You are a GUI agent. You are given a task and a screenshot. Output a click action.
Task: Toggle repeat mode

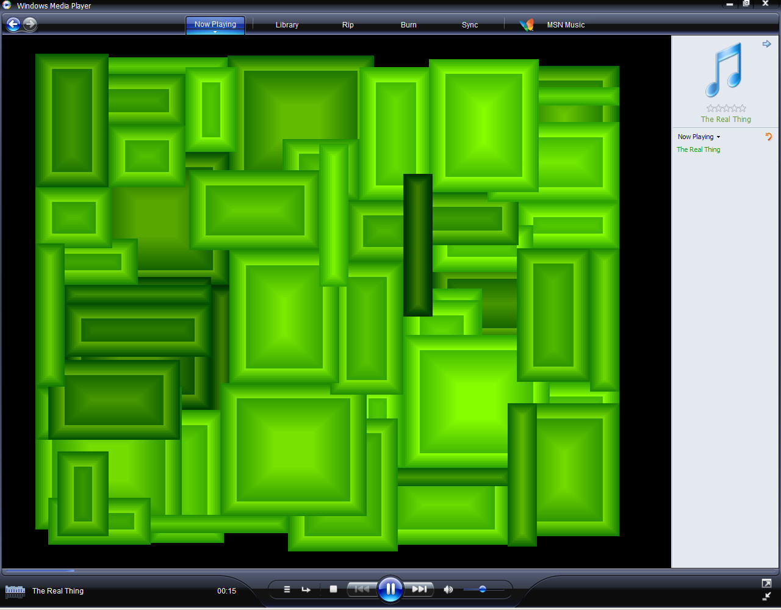[306, 589]
